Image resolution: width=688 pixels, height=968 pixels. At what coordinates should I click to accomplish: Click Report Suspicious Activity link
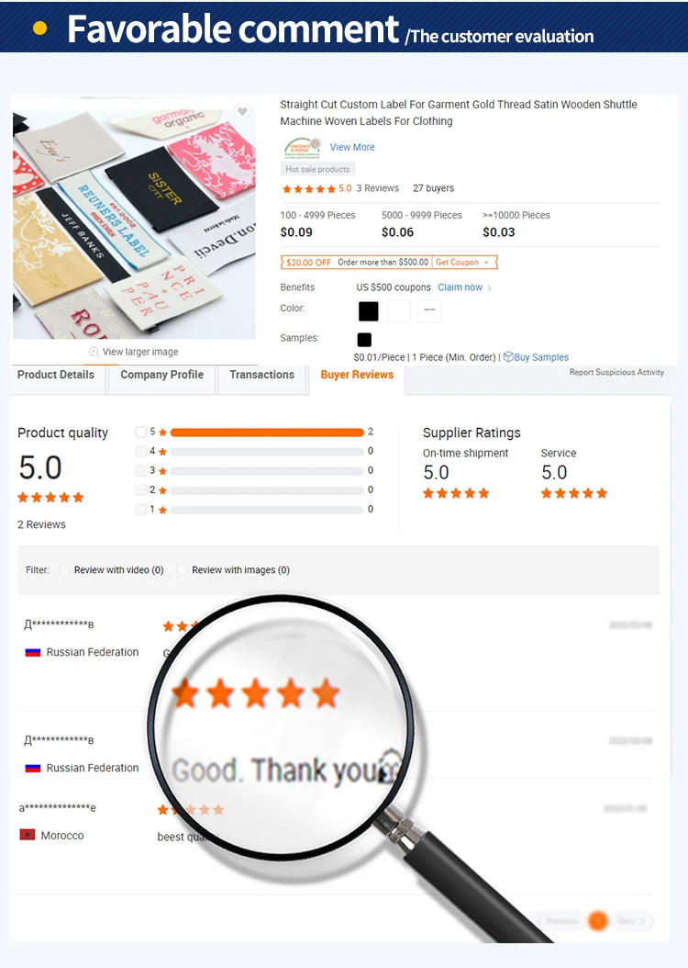click(616, 372)
